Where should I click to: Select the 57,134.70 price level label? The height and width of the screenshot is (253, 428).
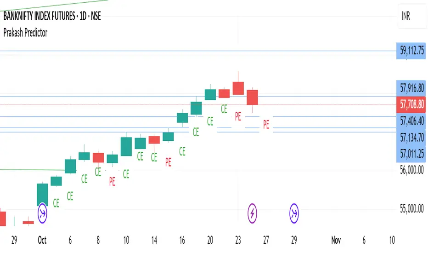[x=411, y=137]
